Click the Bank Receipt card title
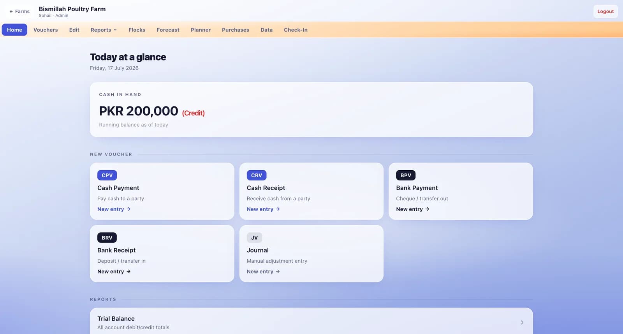The image size is (623, 334). [x=116, y=250]
